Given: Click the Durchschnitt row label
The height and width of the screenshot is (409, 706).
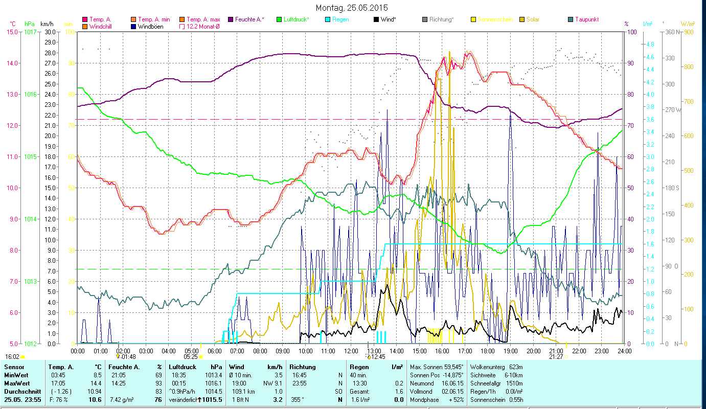Looking at the screenshot, I should 22,392.
